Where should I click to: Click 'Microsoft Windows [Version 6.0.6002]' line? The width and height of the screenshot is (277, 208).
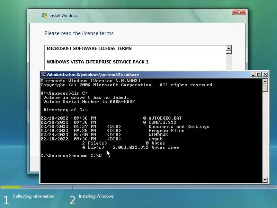coord(90,81)
